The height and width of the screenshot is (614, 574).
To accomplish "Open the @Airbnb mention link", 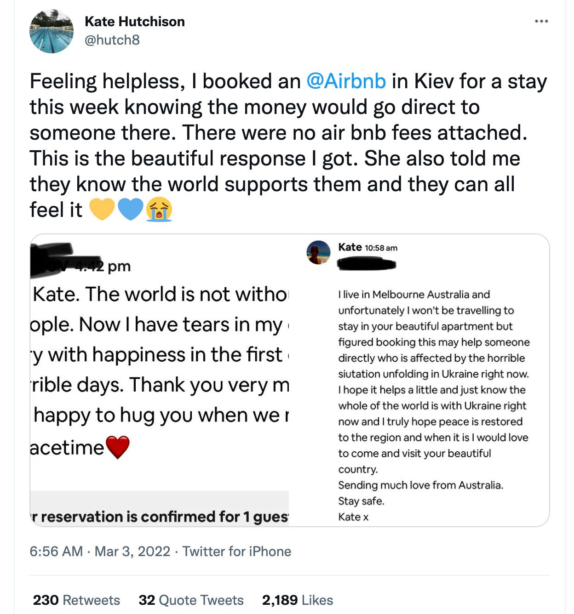I will pyautogui.click(x=346, y=81).
